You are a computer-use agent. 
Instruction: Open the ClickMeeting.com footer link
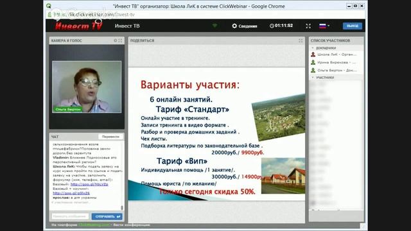coord(94,225)
